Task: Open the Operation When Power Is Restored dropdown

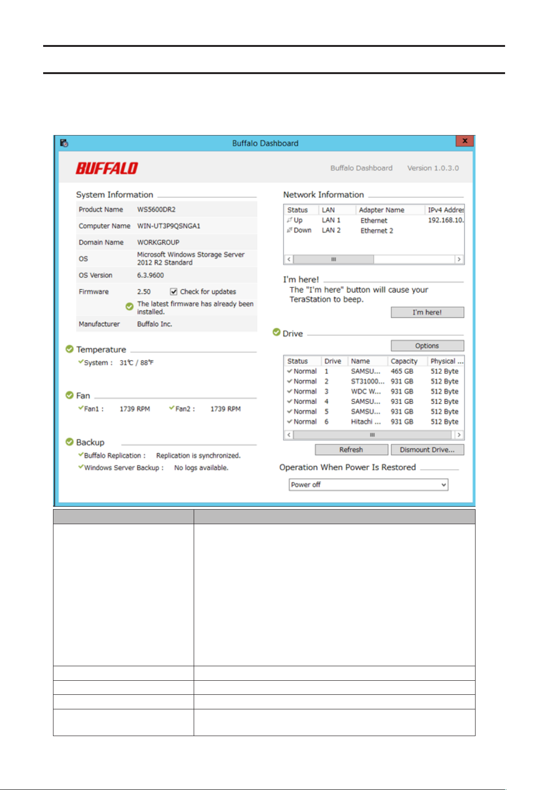Action: click(369, 485)
